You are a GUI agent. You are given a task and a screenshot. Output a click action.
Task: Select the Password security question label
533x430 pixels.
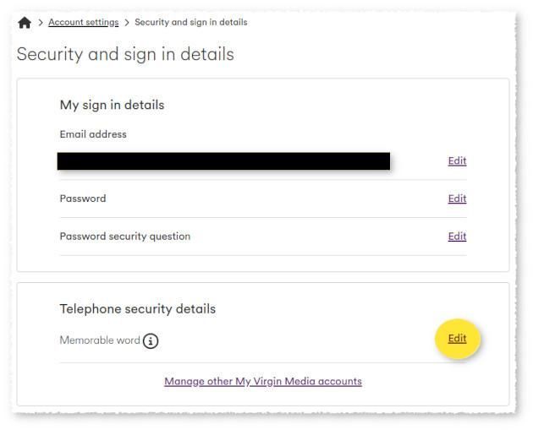pos(125,237)
